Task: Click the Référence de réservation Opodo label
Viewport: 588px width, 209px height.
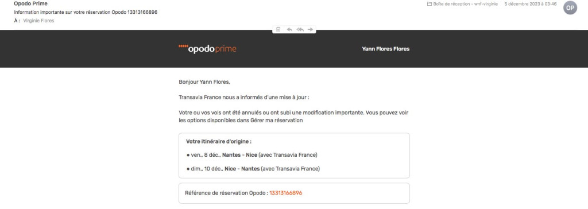Action: pos(226,193)
